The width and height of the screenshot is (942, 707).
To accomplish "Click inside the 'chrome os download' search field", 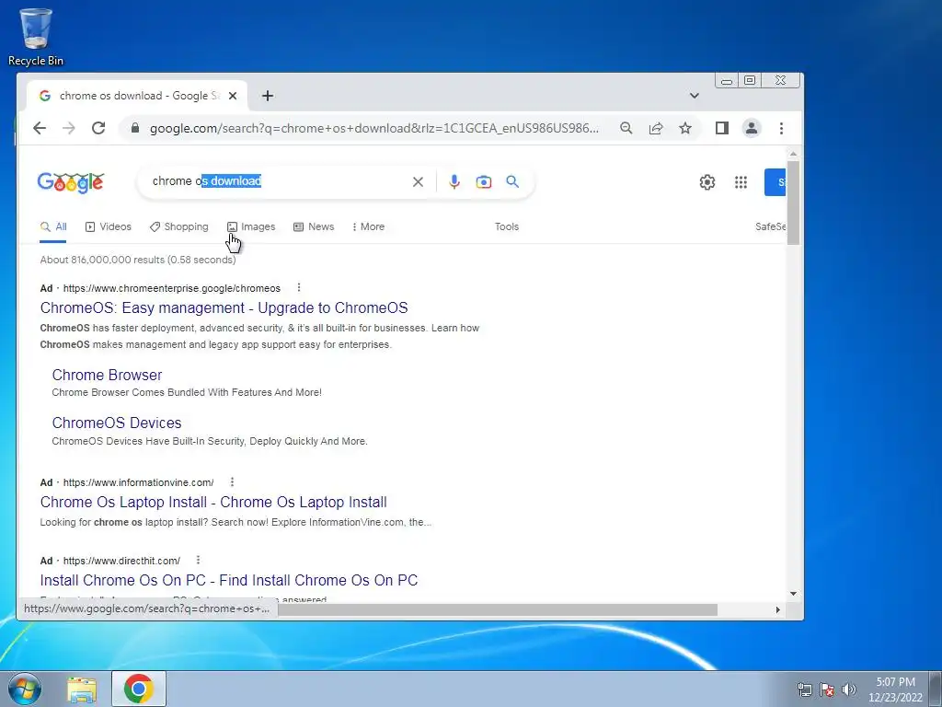I will 280,181.
